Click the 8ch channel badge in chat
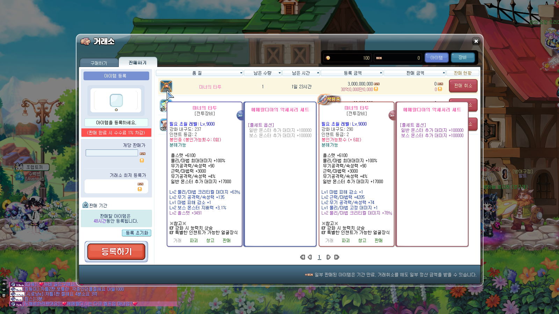 pyautogui.click(x=17, y=299)
